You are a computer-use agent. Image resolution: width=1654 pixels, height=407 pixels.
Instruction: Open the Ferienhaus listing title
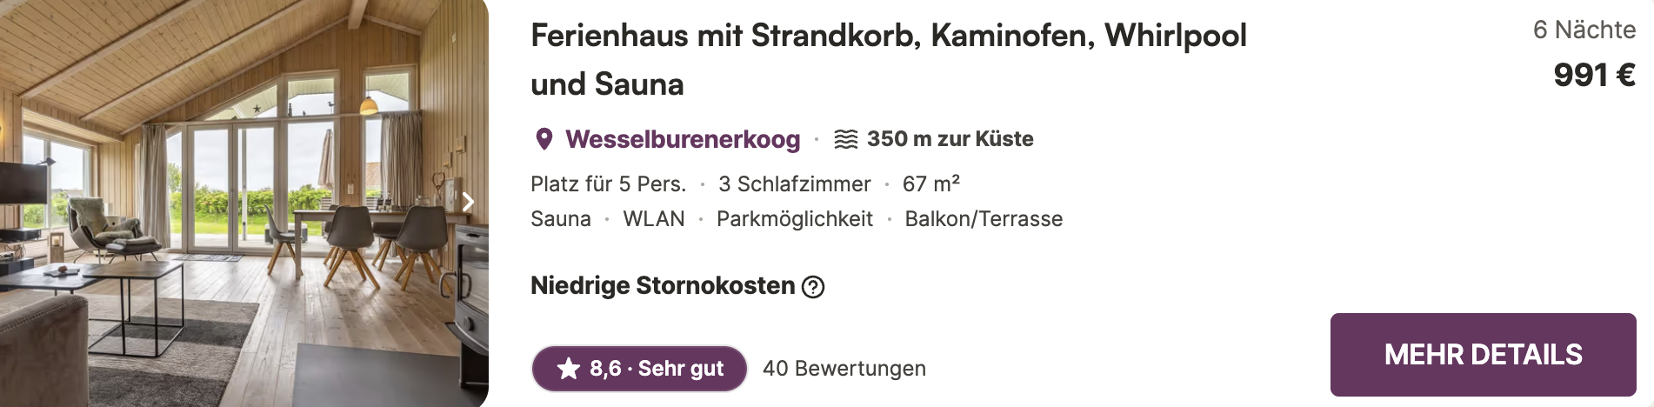(889, 59)
